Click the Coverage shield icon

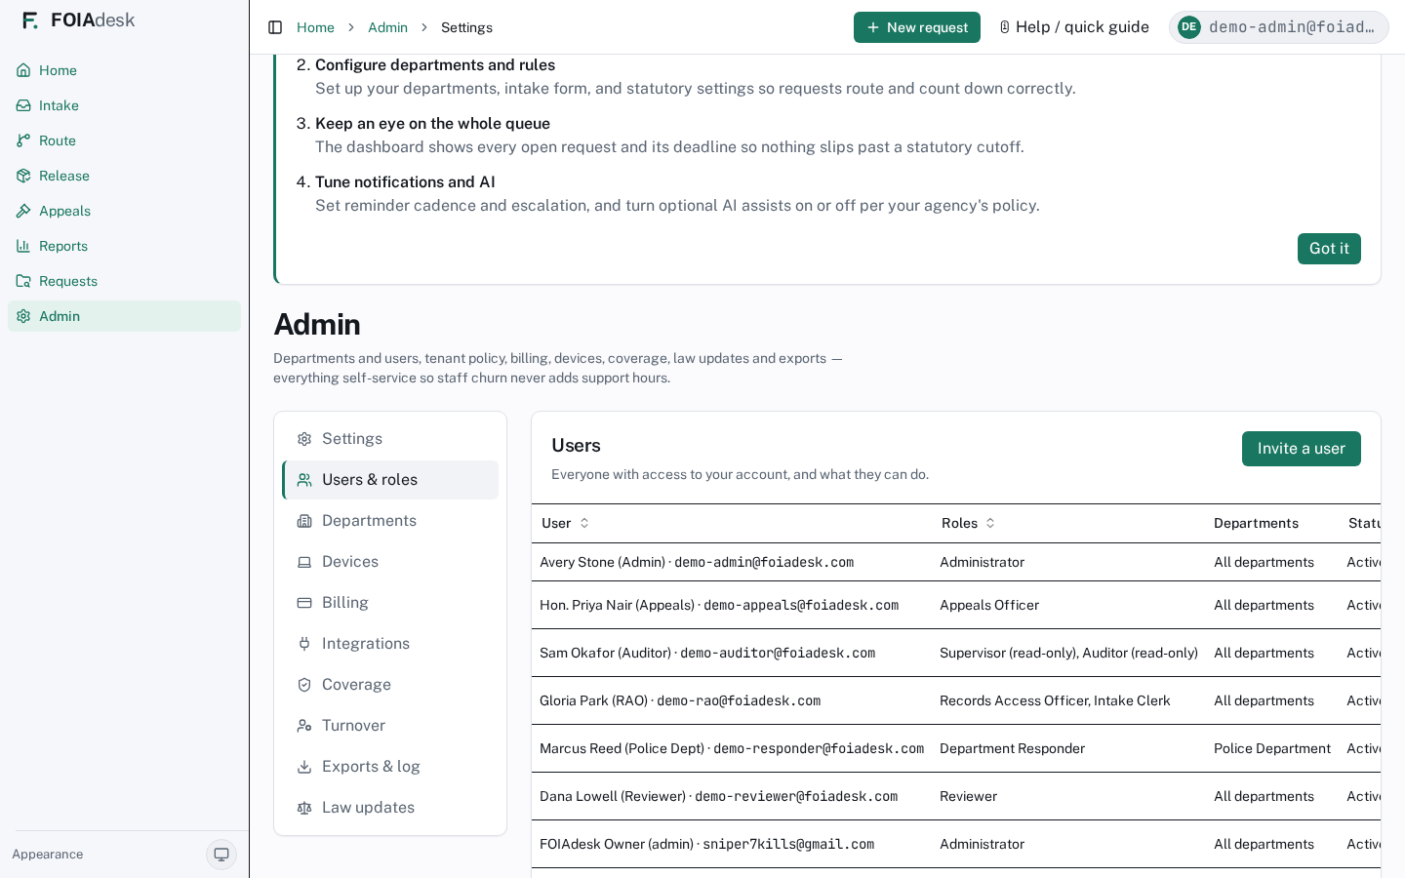(x=304, y=685)
